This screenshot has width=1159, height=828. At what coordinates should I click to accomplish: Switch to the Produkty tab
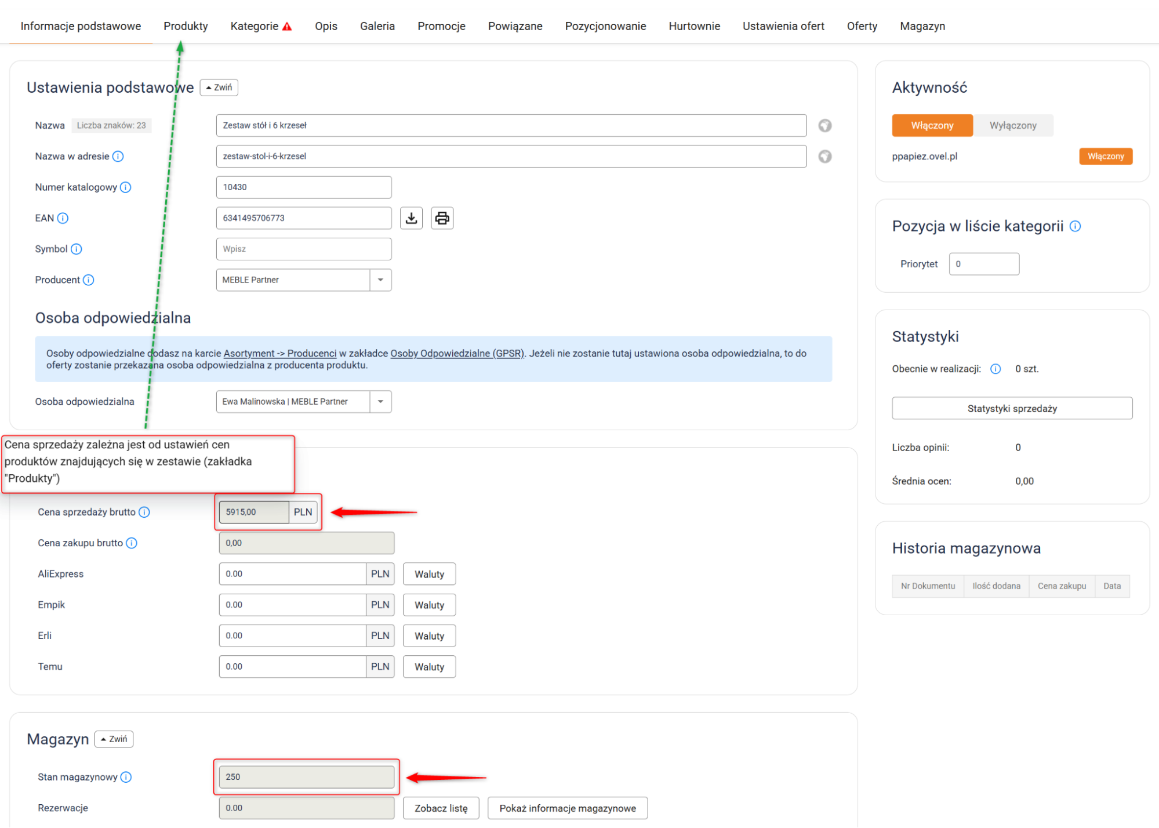(x=186, y=26)
